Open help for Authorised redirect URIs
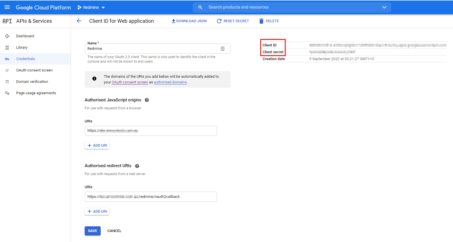 point(137,166)
